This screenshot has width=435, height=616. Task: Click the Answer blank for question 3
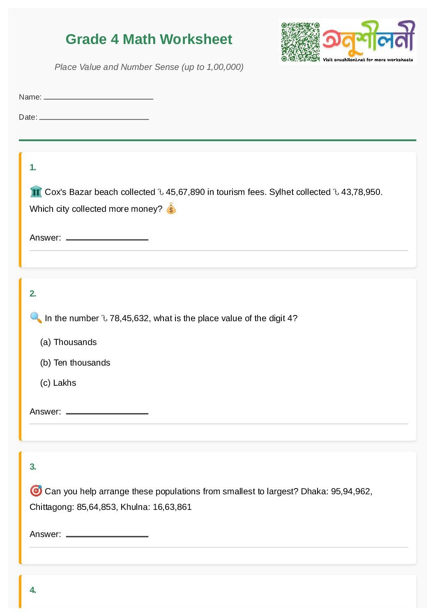click(107, 535)
